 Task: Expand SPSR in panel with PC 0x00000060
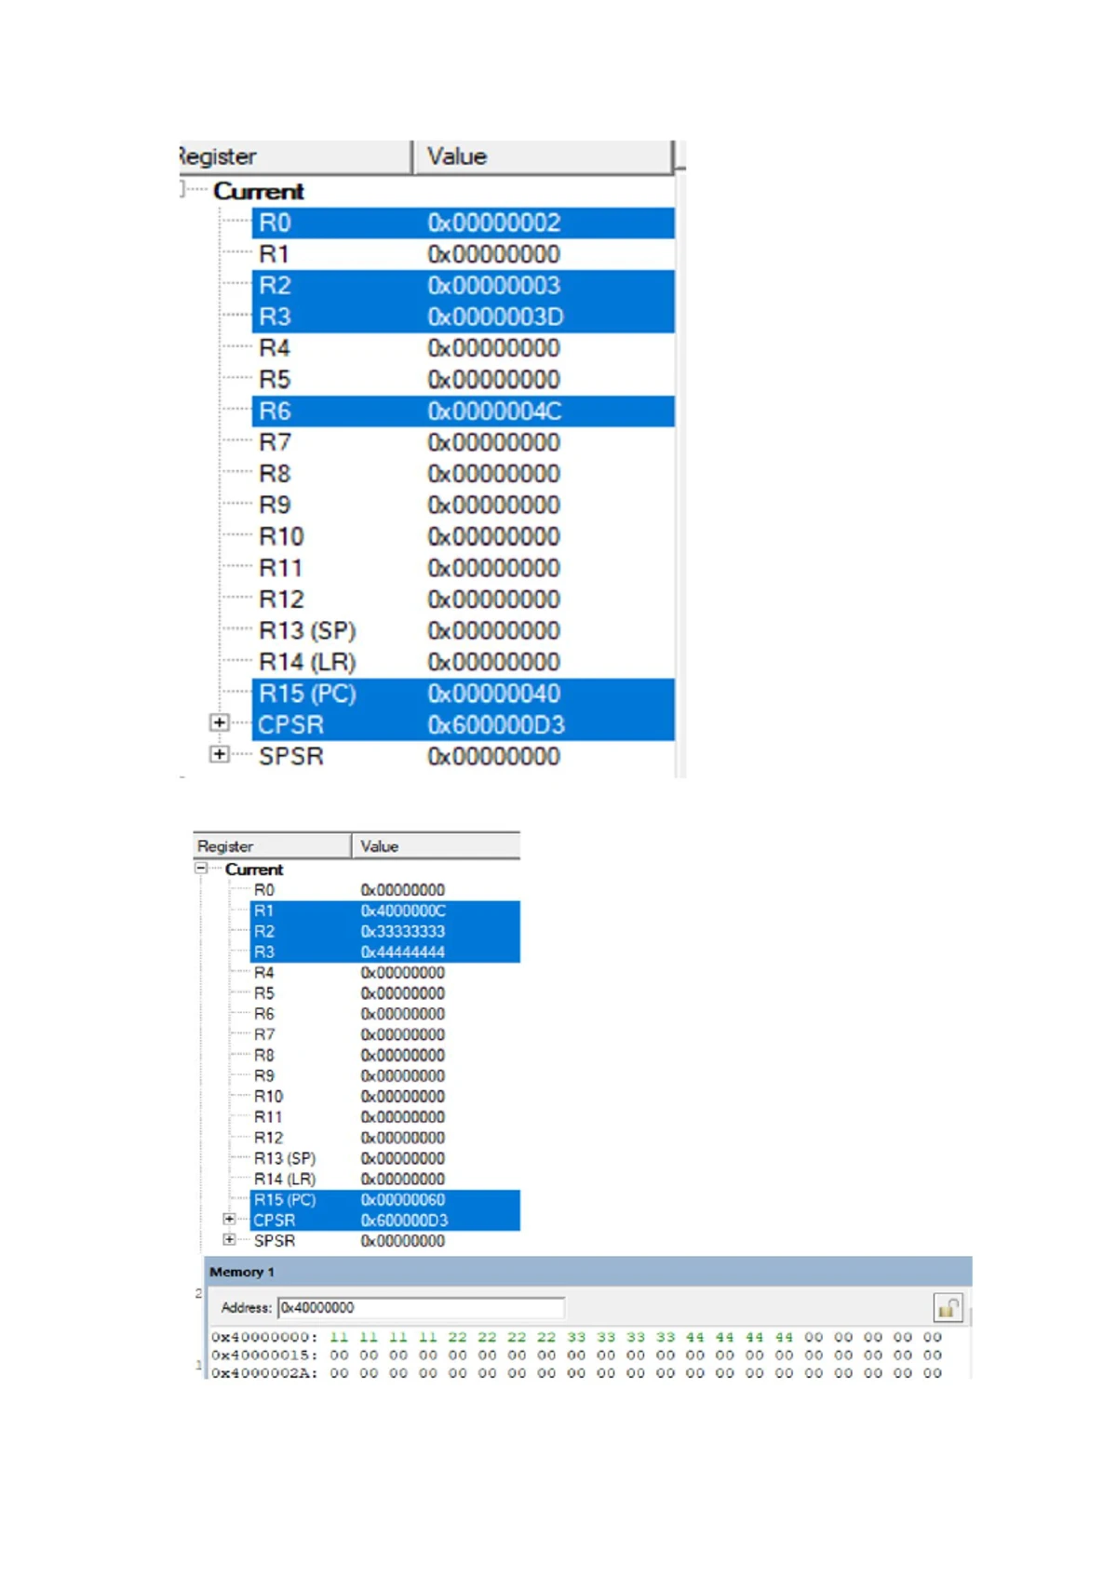tap(229, 1239)
